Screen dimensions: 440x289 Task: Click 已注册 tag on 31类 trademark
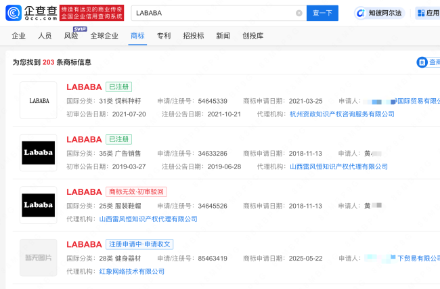118,87
